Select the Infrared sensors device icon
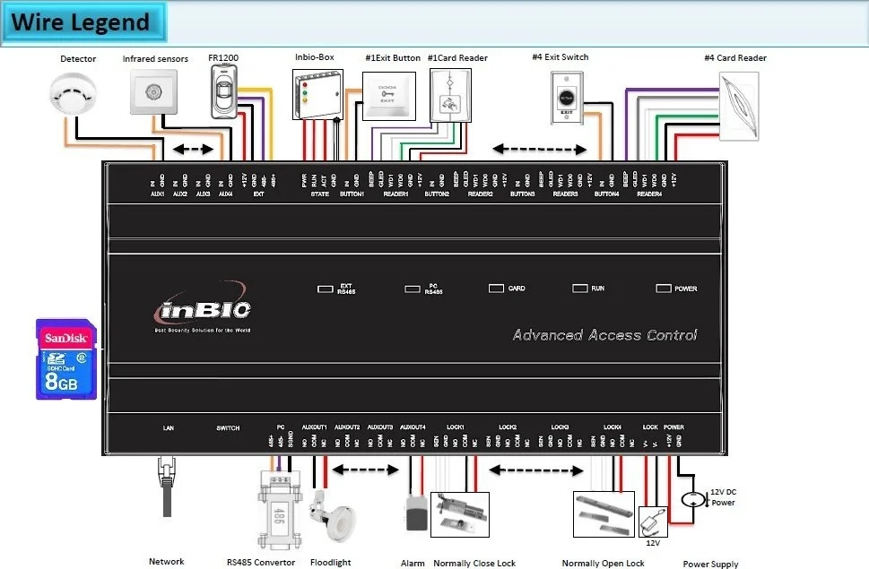The width and height of the screenshot is (869, 569). point(152,92)
